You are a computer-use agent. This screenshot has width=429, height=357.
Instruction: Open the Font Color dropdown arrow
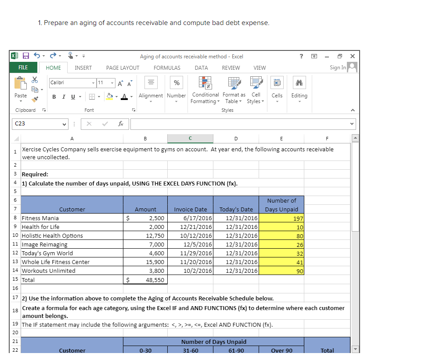pos(132,97)
